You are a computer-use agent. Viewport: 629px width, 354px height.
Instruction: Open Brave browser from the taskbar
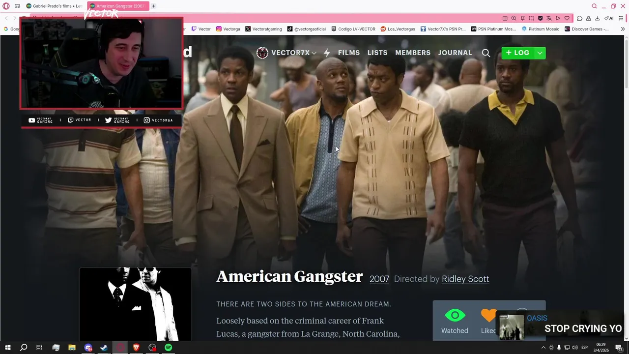[136, 348]
